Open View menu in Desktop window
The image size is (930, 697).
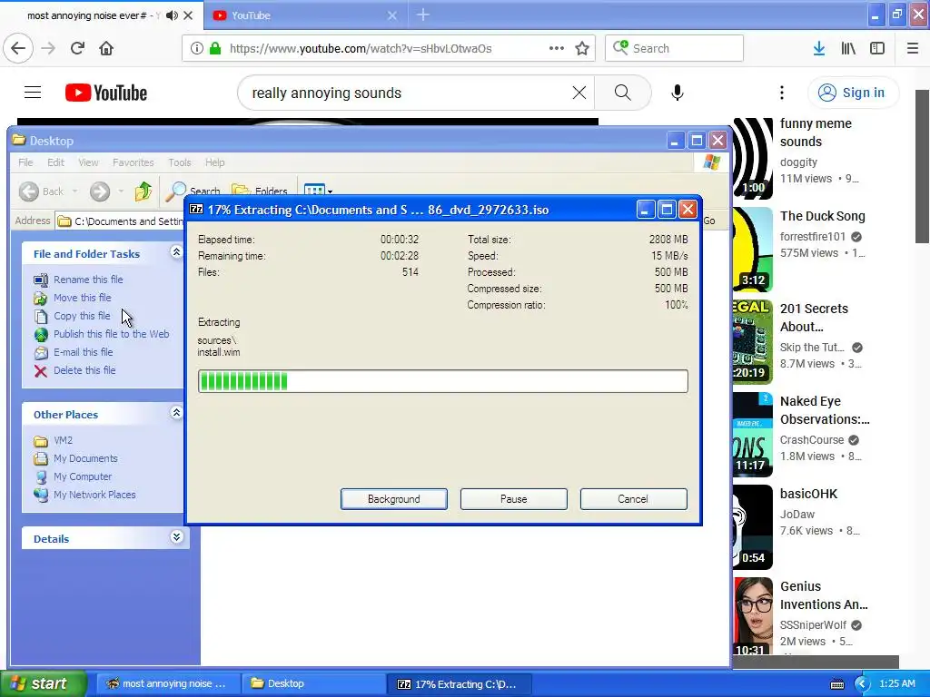click(88, 162)
